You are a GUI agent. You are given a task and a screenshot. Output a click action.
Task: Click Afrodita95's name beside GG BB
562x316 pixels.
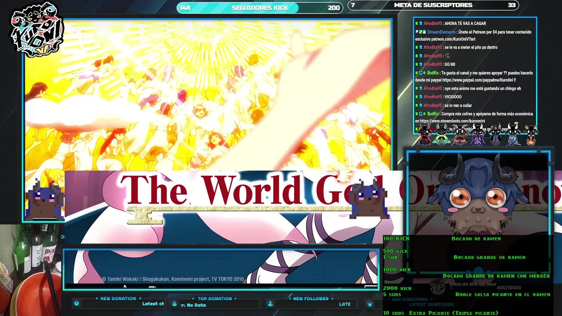(432, 65)
